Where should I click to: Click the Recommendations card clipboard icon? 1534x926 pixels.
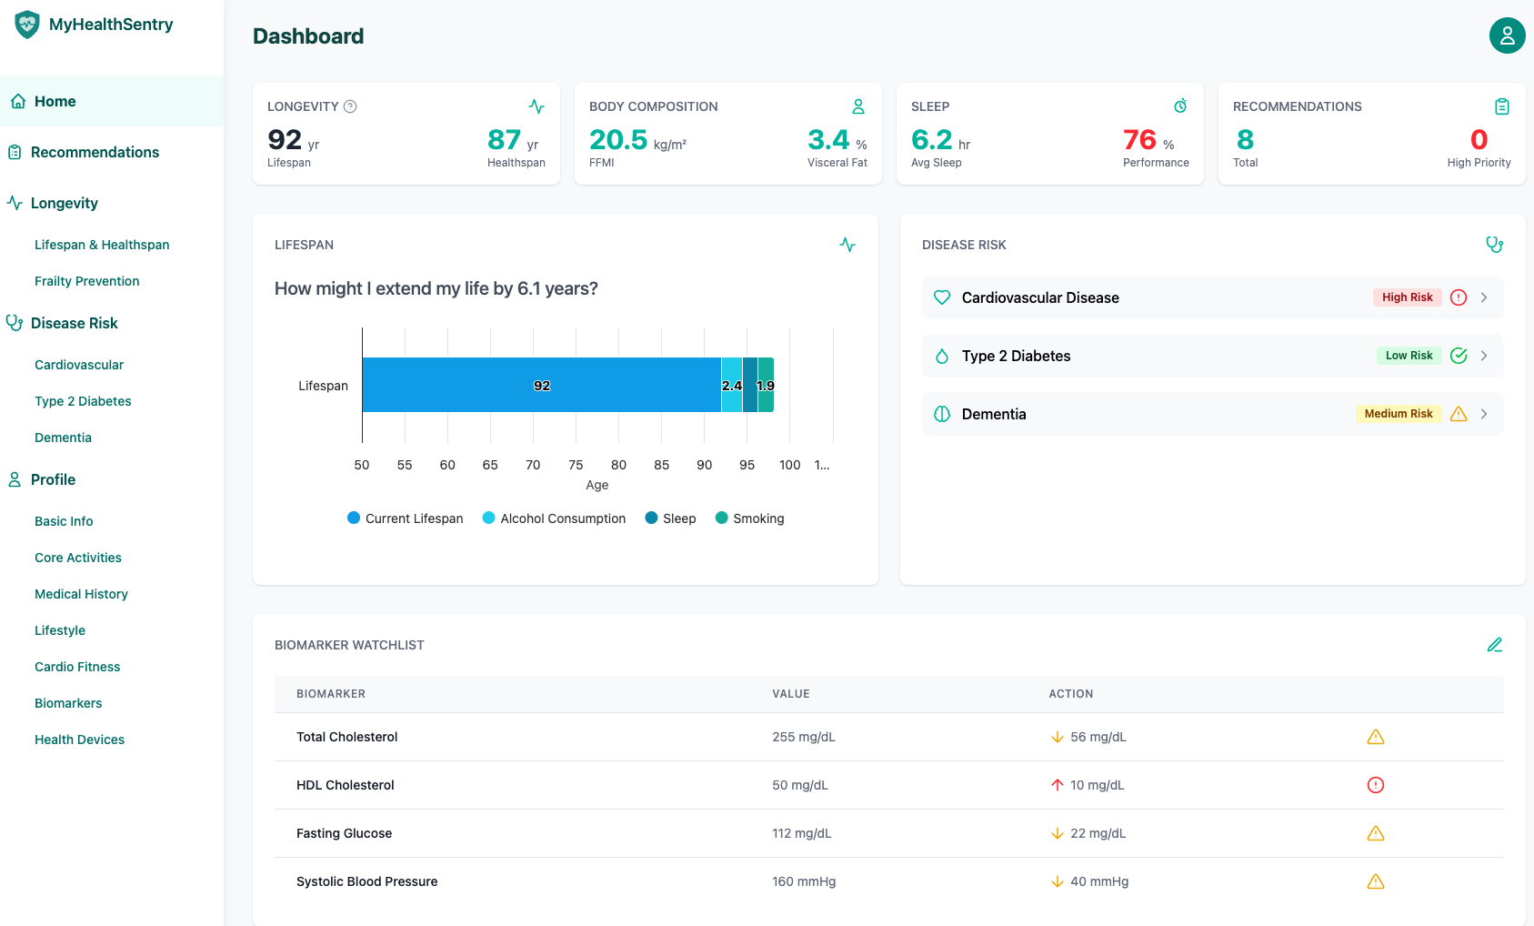[1501, 106]
